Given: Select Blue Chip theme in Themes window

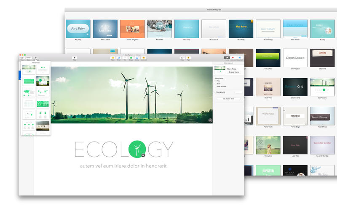Looking at the screenshot, I should pyautogui.click(x=187, y=29).
